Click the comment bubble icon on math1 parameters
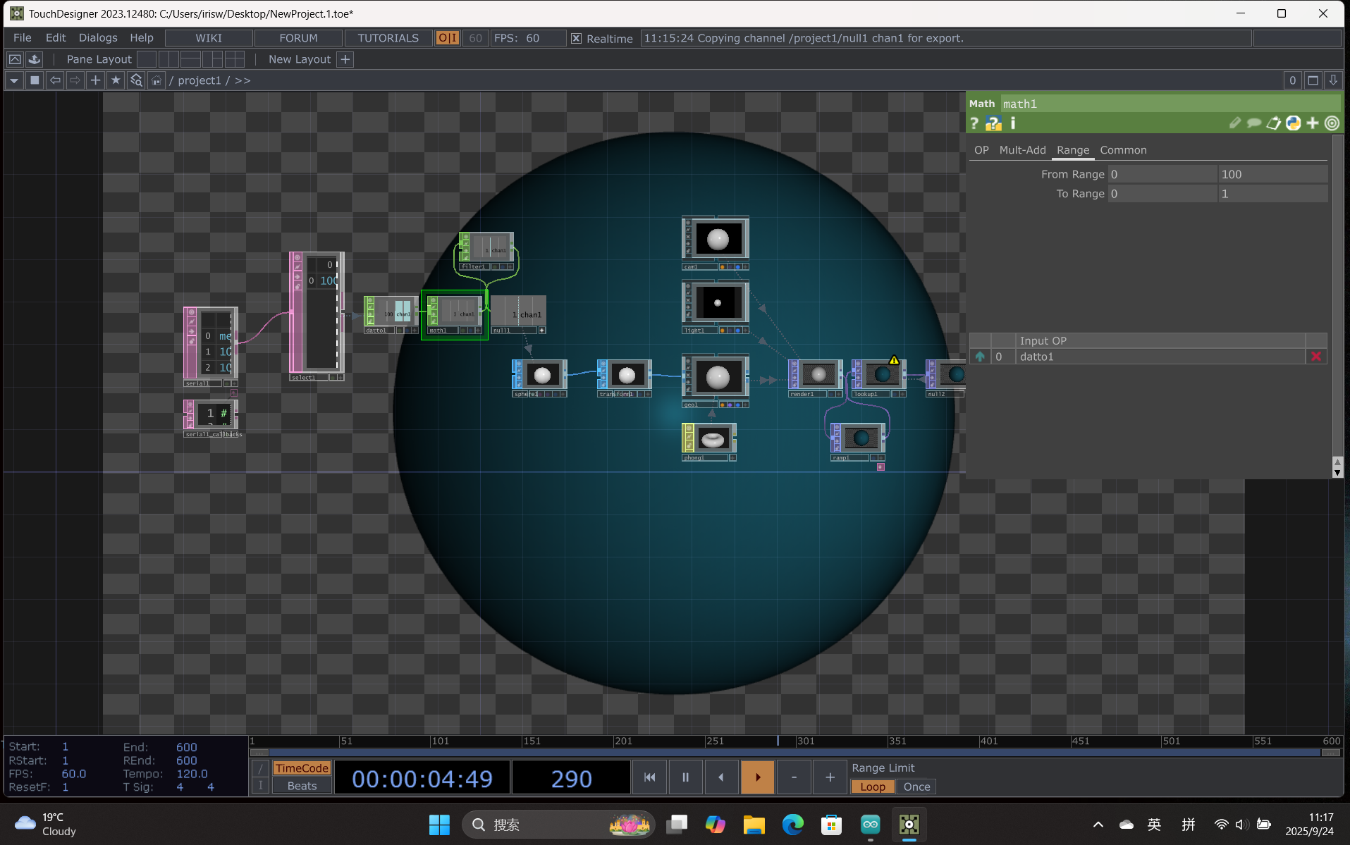 pos(1253,123)
